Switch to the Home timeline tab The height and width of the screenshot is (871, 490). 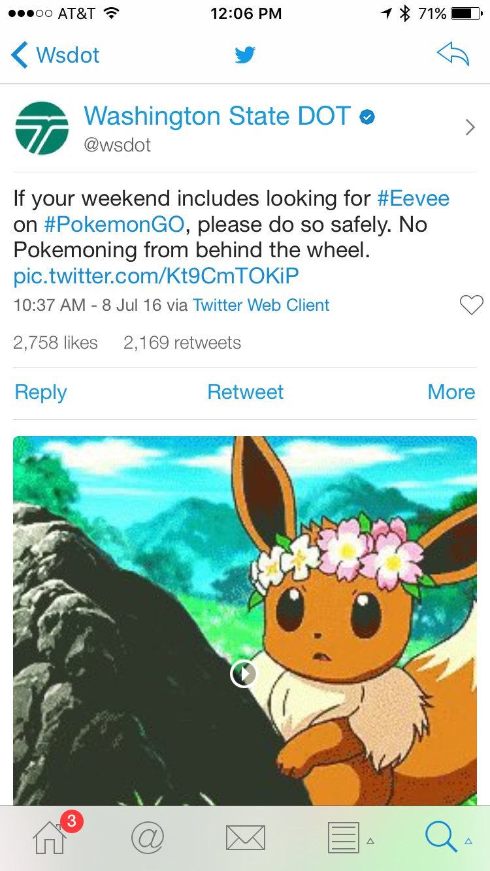tap(51, 836)
